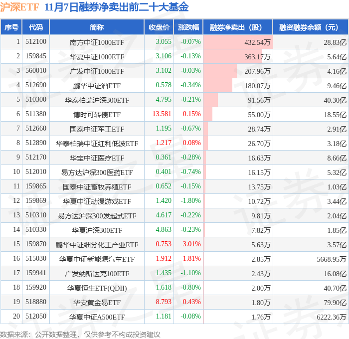Select 华夏沪深300ETF name cell
349x339 pixels.
(x=97, y=230)
